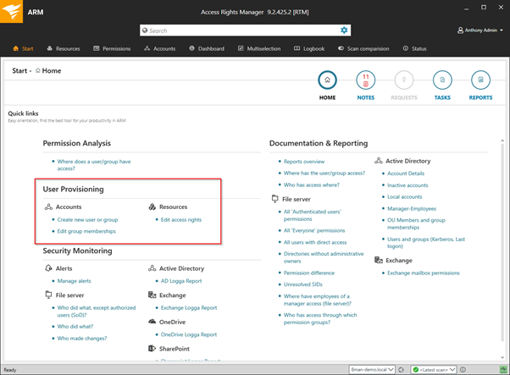Open the 8man-demo.local domain dropdown

point(372,369)
